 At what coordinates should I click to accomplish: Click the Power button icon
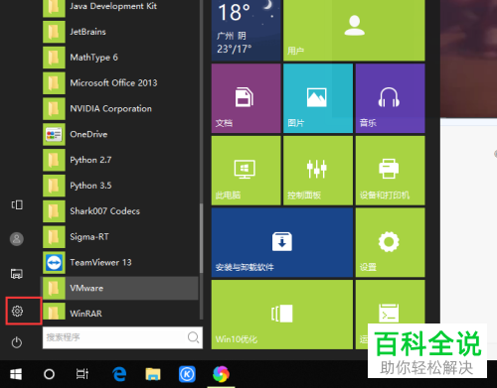(17, 342)
